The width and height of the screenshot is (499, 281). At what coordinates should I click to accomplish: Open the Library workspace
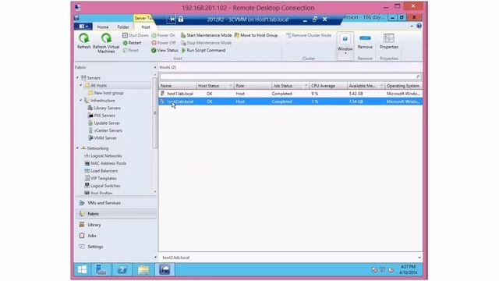[116, 225]
